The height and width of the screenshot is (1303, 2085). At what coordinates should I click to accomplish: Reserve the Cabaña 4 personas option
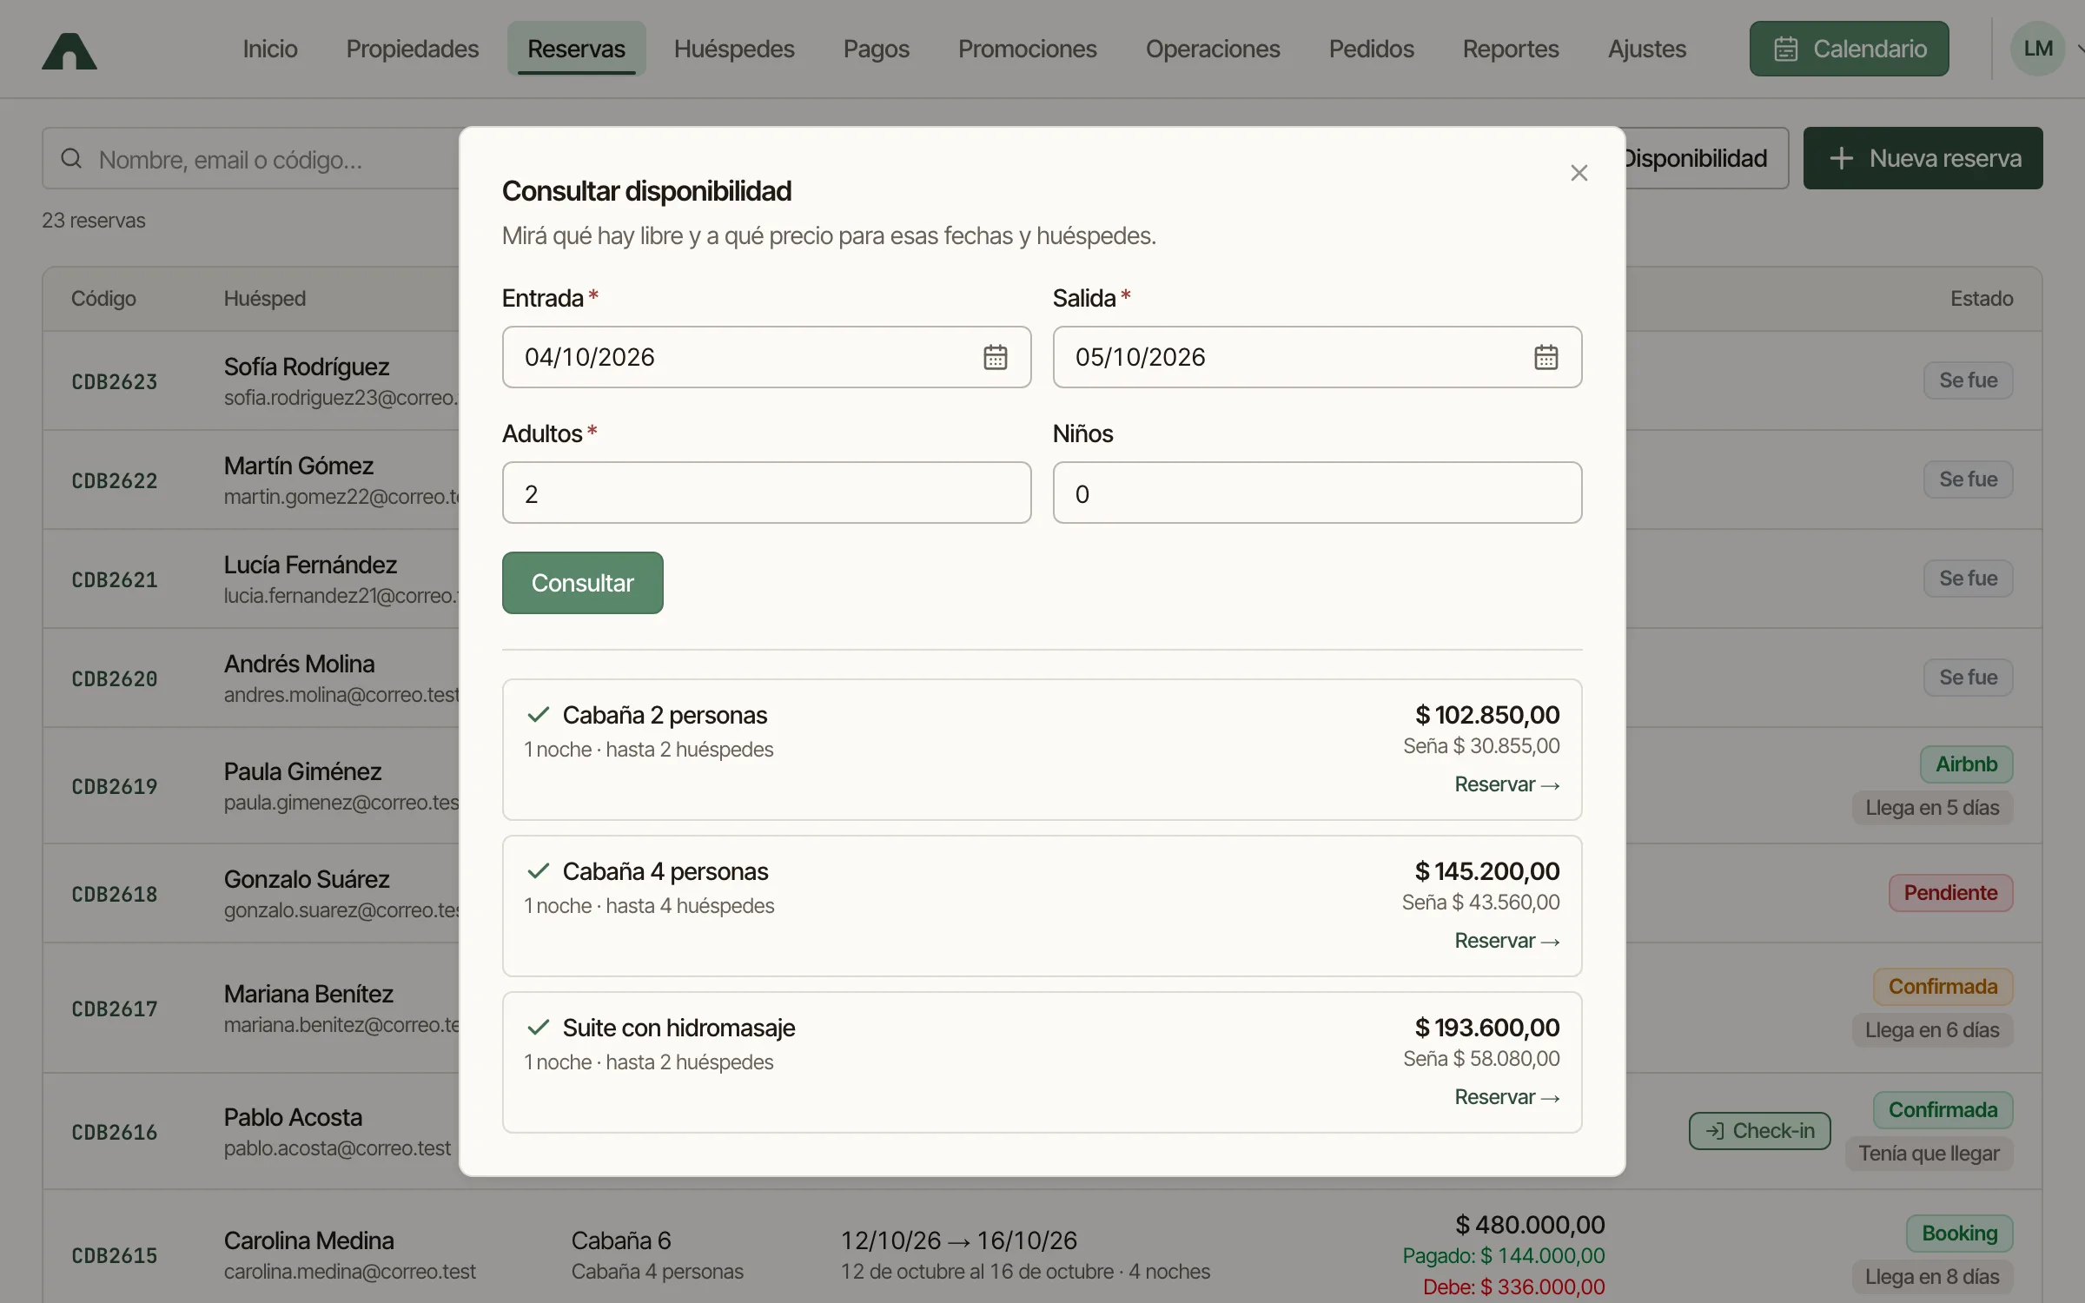coord(1507,941)
